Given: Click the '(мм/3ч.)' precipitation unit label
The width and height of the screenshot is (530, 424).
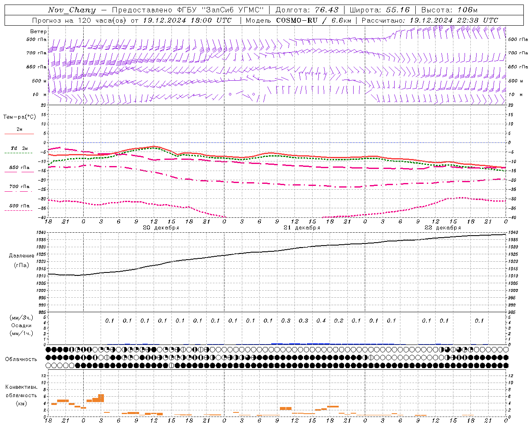Looking at the screenshot, I should pyautogui.click(x=22, y=318).
